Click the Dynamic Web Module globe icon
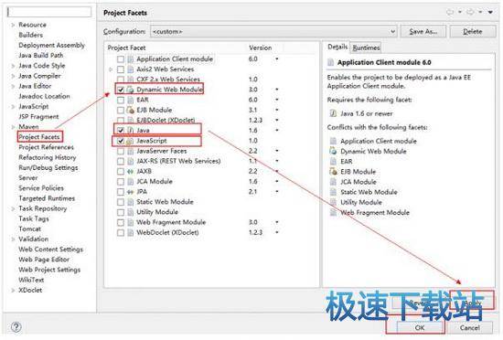503x340 pixels. 130,90
